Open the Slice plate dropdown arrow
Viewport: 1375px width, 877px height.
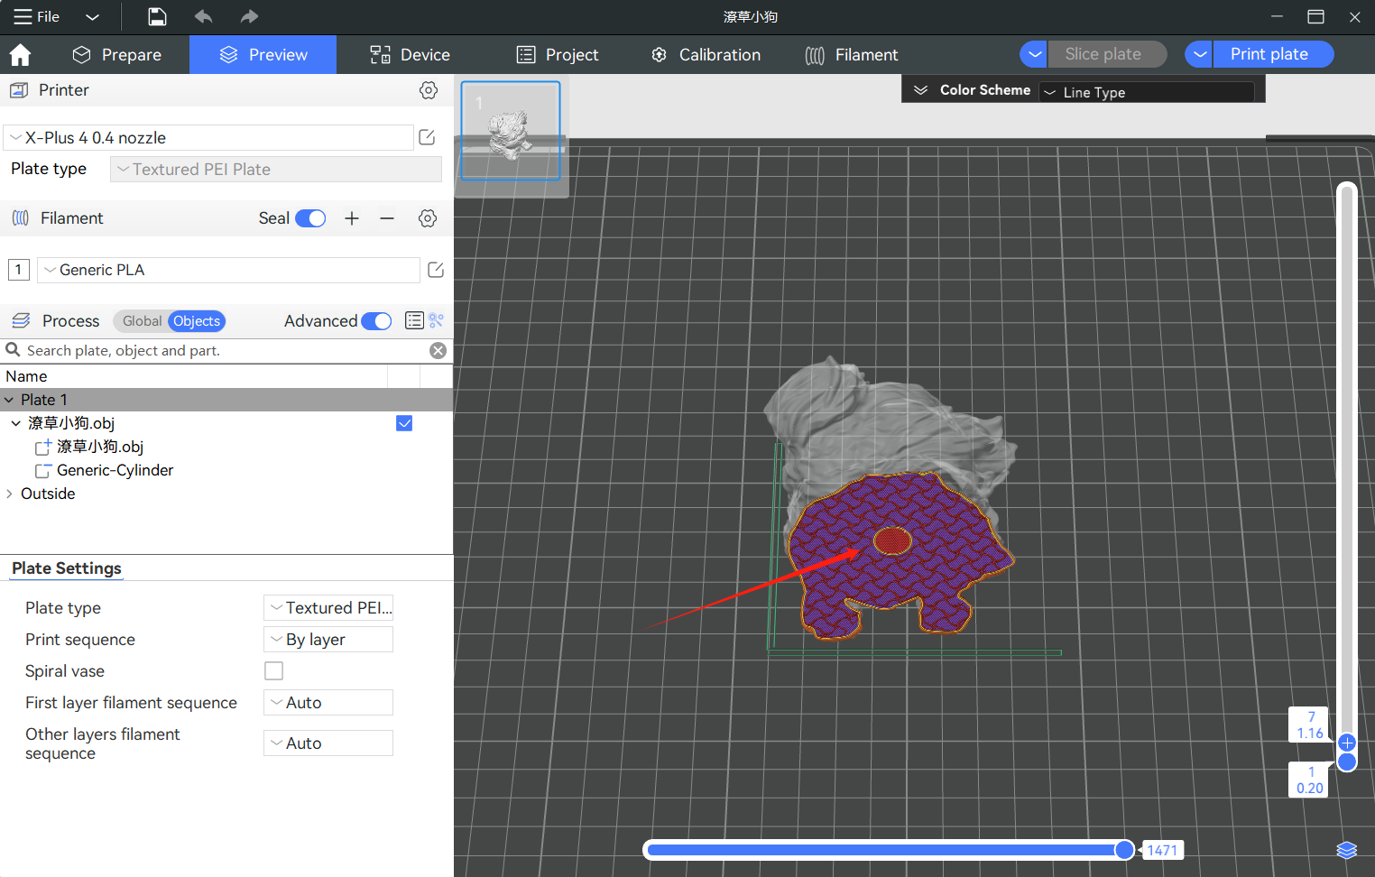[x=1035, y=54]
